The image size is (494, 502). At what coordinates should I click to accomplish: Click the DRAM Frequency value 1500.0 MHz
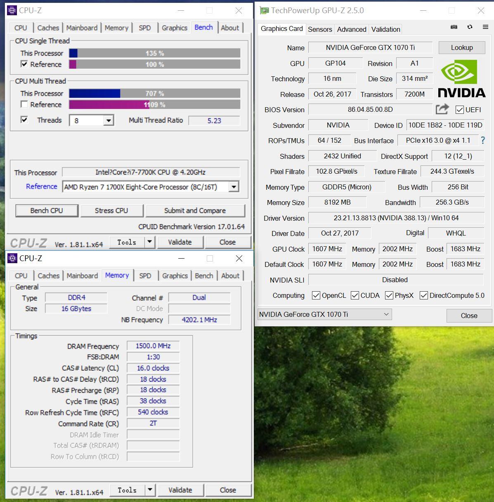coord(153,346)
